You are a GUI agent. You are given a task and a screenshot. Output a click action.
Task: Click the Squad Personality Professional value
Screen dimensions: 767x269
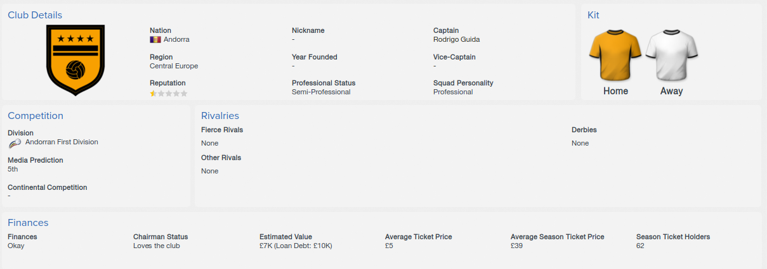tap(453, 92)
